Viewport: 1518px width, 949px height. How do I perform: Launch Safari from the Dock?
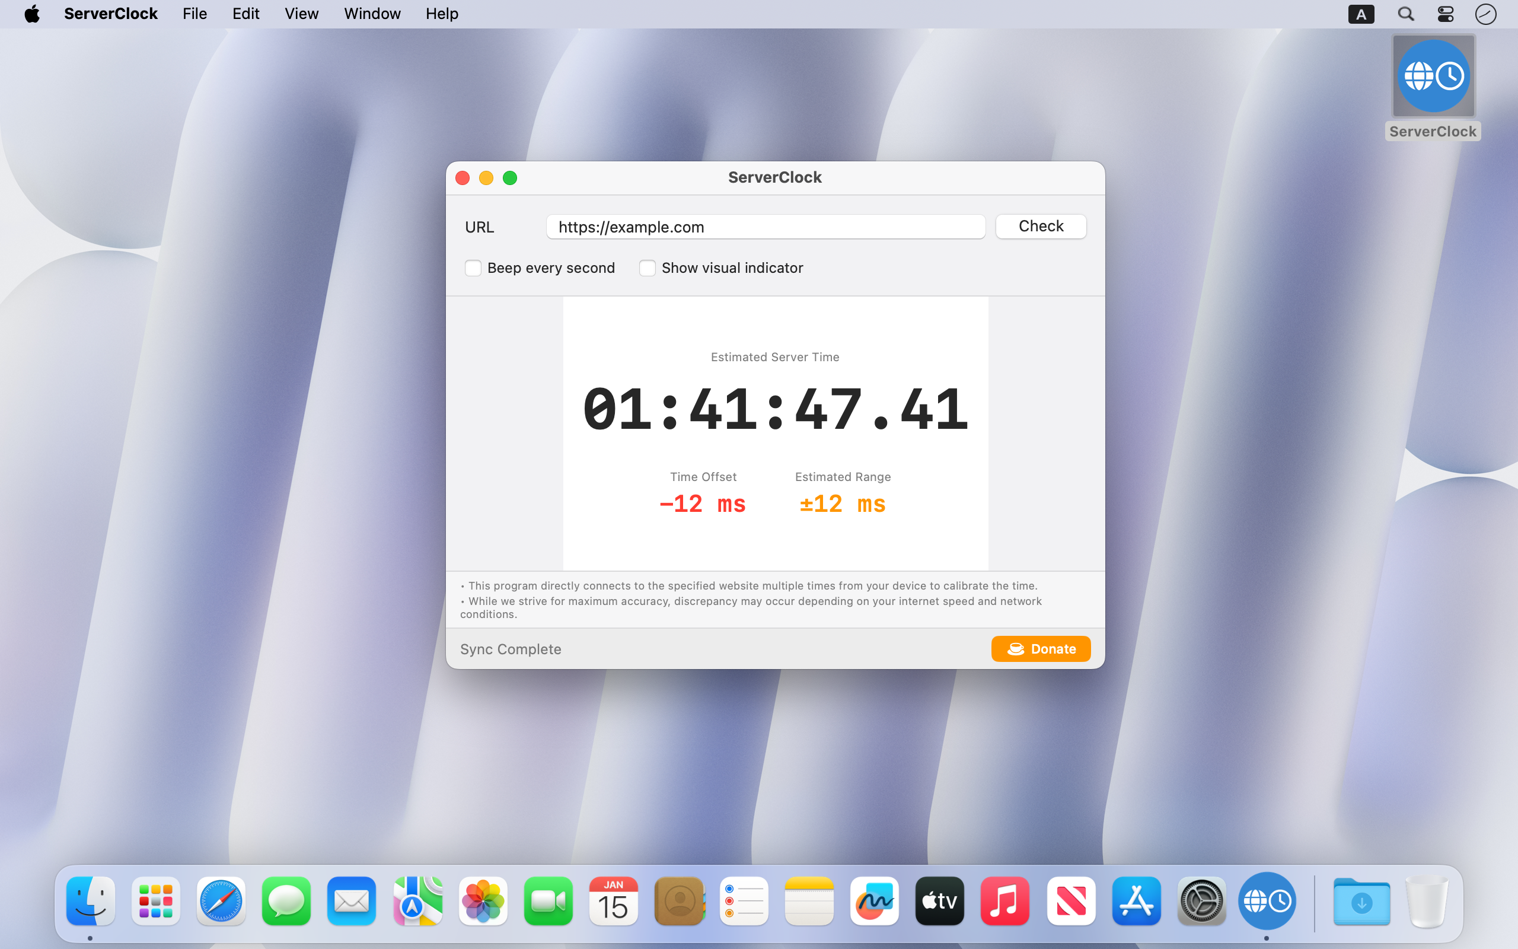(221, 902)
